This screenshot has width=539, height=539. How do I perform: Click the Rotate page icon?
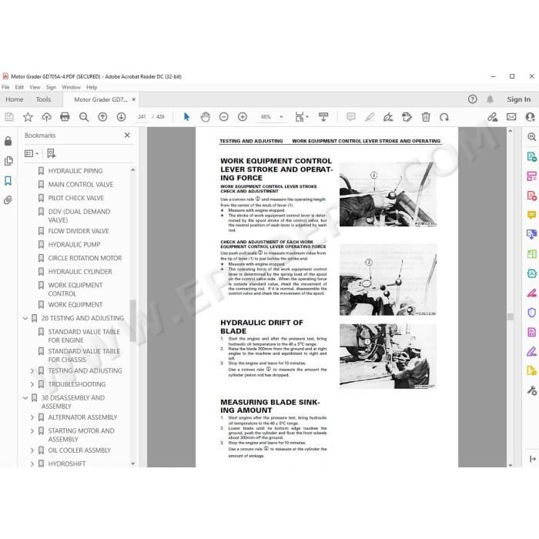[444, 117]
